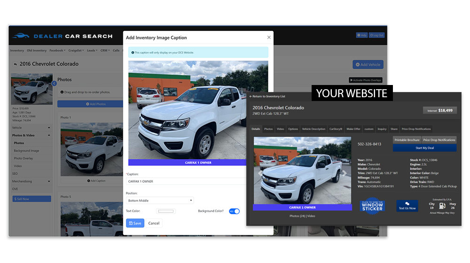Open SEO in the sidebar
470x263 pixels.
(x=15, y=173)
